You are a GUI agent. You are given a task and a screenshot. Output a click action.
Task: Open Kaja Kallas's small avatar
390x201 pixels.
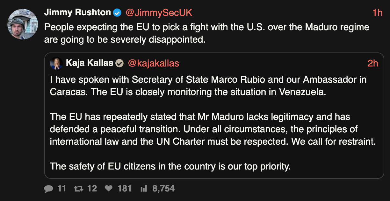56,63
